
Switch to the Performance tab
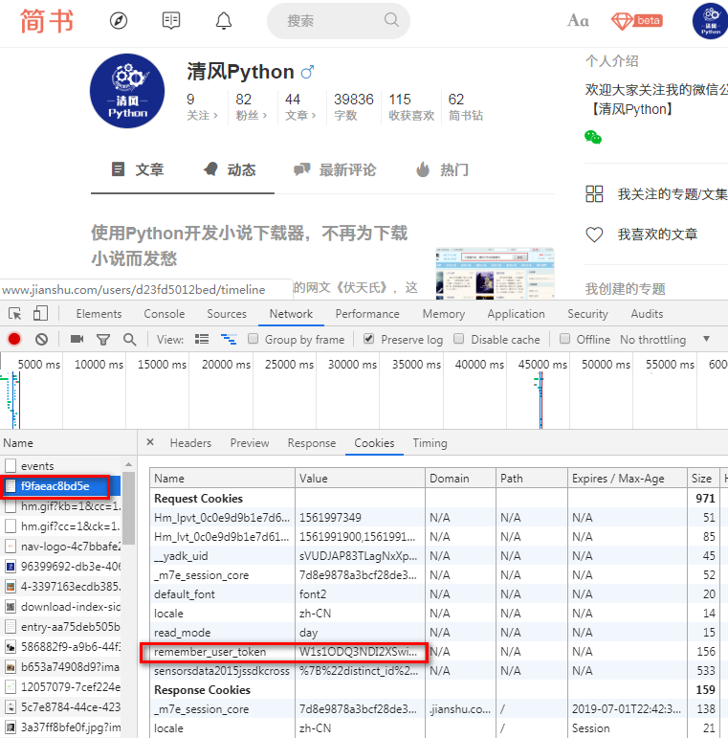tap(367, 314)
